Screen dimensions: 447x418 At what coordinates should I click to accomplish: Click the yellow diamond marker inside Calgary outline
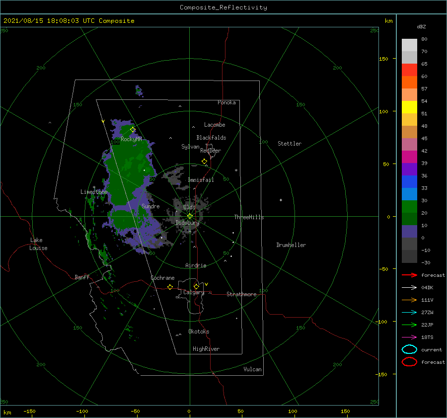(196, 286)
